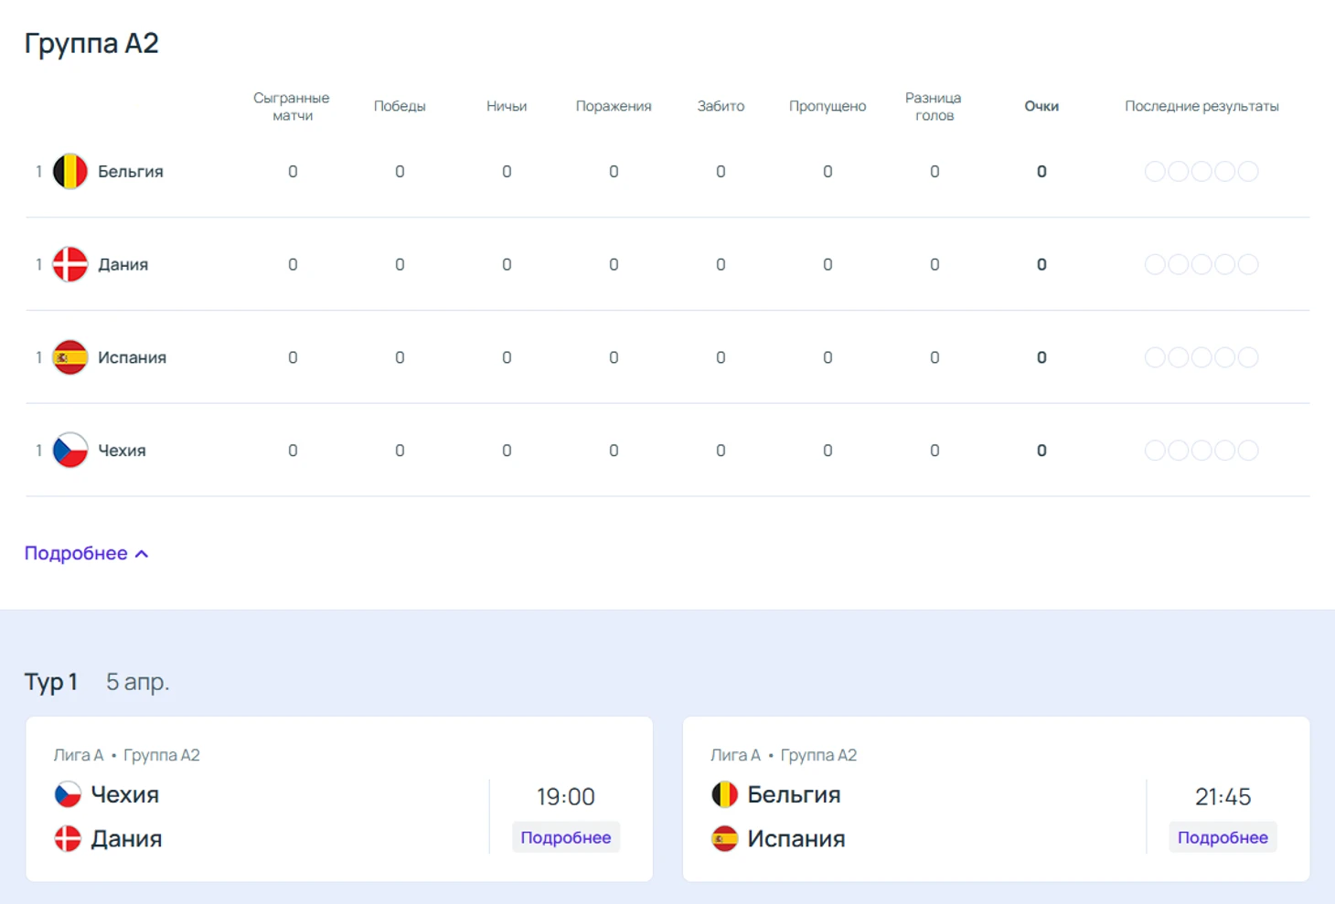Click the Denmark flag in standings table
1335x904 pixels.
tap(69, 265)
